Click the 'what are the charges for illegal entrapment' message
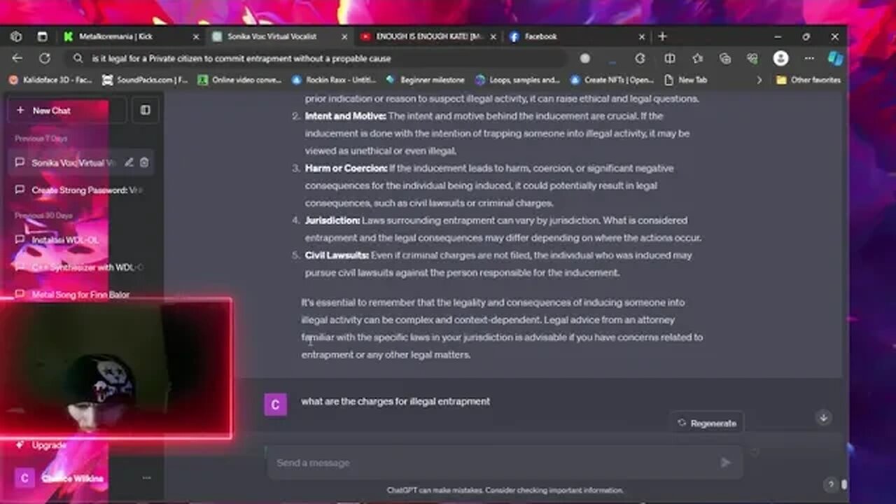Viewport: 896px width, 504px height. (395, 401)
